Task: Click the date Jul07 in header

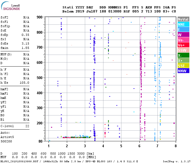Action: (x=92, y=11)
